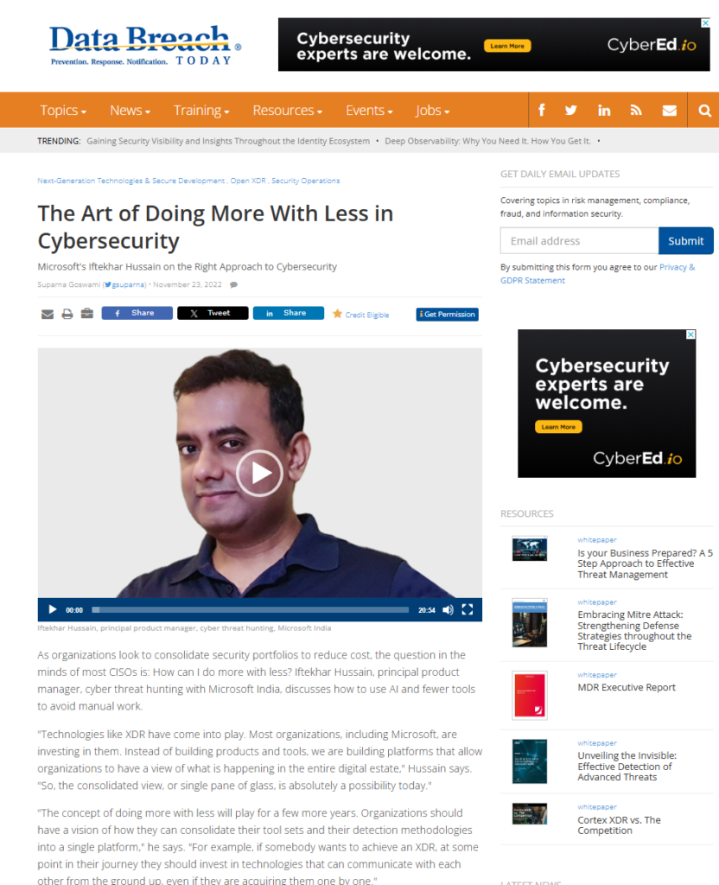Expand the Resources dropdown menu
Viewport: 719px width, 885px height.
pos(287,111)
